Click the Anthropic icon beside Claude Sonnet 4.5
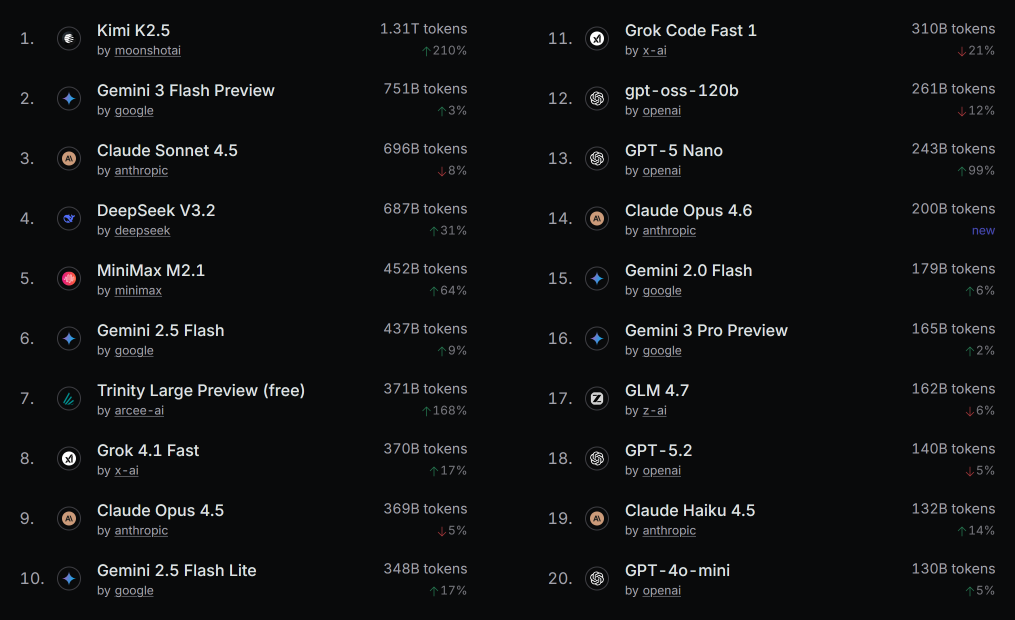The image size is (1015, 620). pyautogui.click(x=69, y=158)
